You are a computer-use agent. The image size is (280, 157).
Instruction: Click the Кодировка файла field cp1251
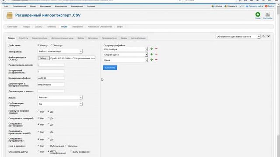[51, 78]
